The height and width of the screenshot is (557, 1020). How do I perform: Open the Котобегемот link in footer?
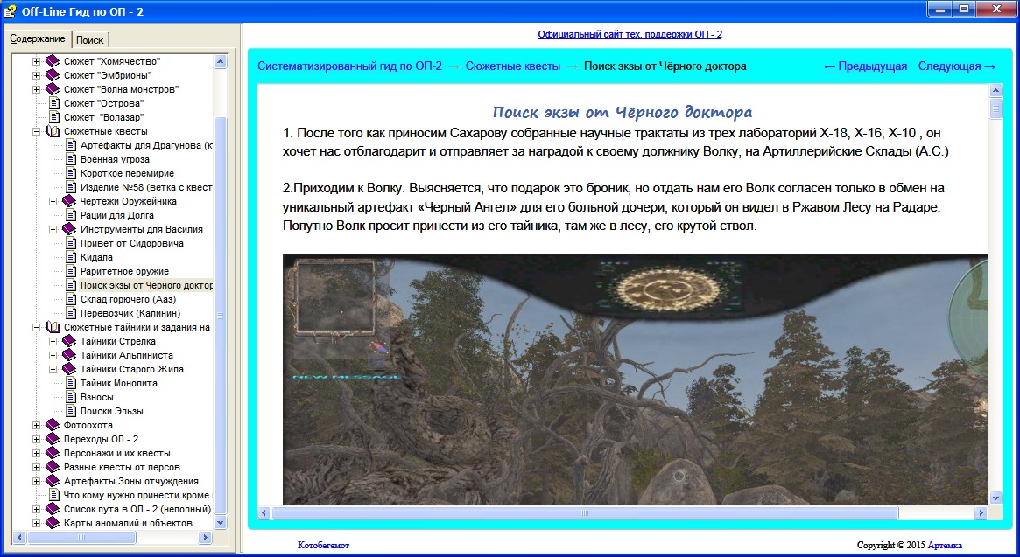click(x=323, y=545)
